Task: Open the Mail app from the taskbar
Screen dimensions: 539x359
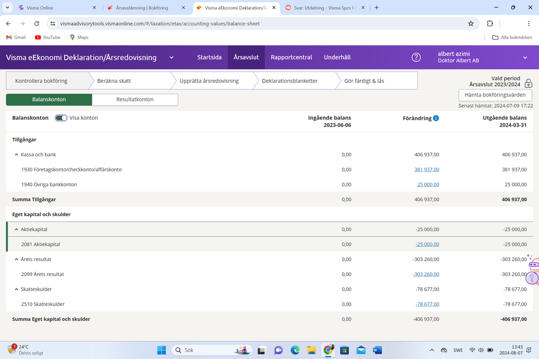Action: (361, 350)
